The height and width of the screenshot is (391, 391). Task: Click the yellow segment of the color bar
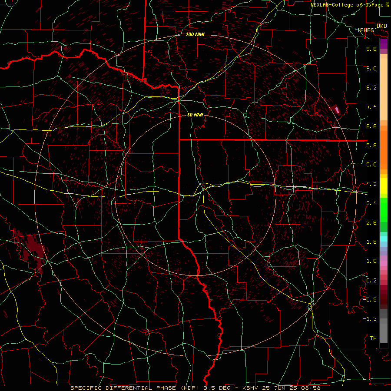pyautogui.click(x=384, y=186)
